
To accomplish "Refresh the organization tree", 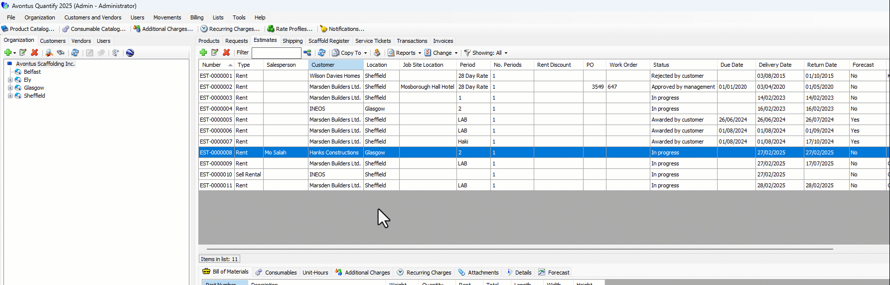I will click(x=75, y=53).
